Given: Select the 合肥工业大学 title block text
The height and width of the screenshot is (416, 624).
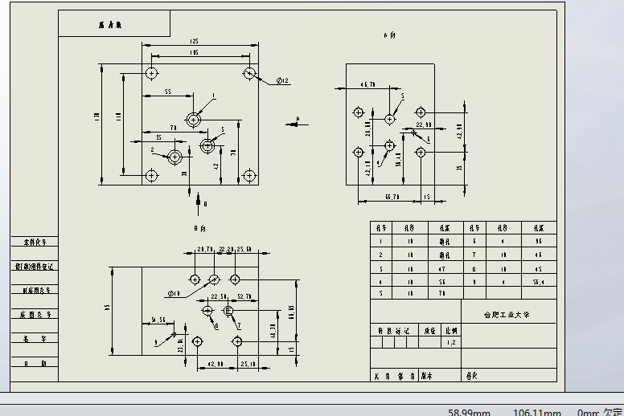Looking at the screenshot, I should coord(507,315).
